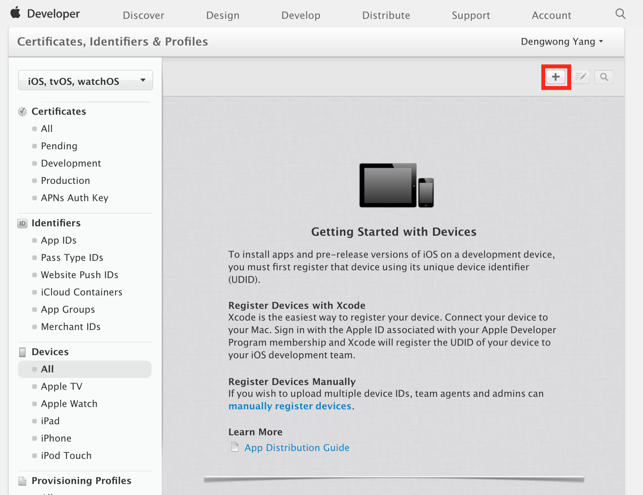Click the Certificates, Identifiers & Profiles title
This screenshot has width=643, height=495.
pos(113,42)
